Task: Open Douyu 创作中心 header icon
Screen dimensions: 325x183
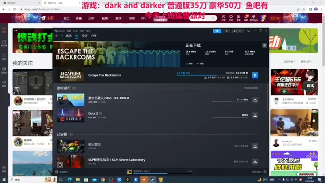Action: point(253,18)
